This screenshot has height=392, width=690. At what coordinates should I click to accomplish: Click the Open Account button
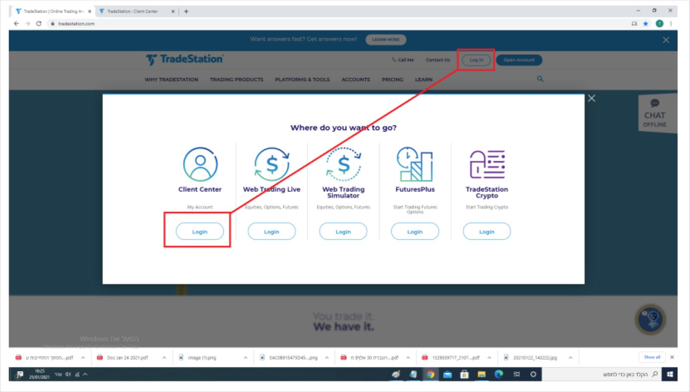click(519, 60)
